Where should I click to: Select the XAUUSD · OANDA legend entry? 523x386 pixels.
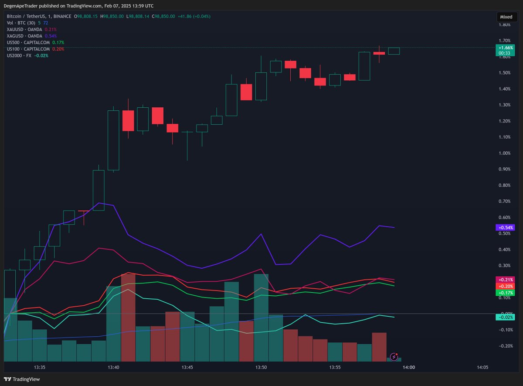pyautogui.click(x=24, y=29)
